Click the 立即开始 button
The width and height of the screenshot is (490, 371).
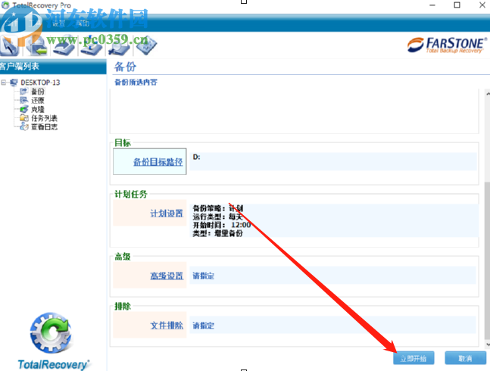414,358
